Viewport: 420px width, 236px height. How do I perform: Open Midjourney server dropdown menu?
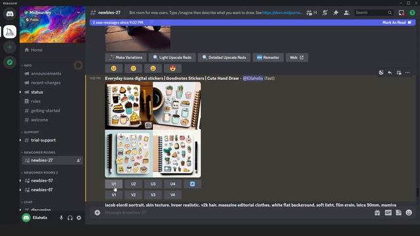click(79, 12)
